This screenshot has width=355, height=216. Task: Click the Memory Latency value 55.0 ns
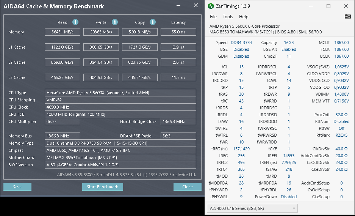coord(178,32)
